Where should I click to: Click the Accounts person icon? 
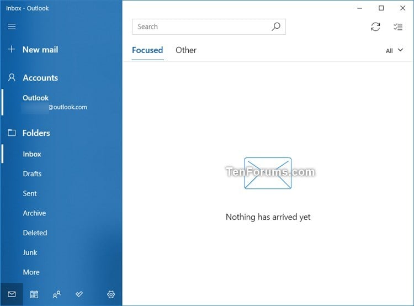point(12,77)
